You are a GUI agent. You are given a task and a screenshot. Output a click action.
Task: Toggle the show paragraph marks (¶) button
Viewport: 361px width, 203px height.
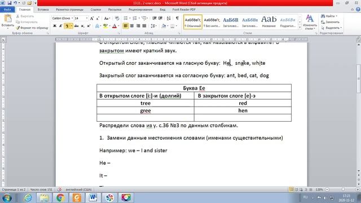tap(177, 18)
